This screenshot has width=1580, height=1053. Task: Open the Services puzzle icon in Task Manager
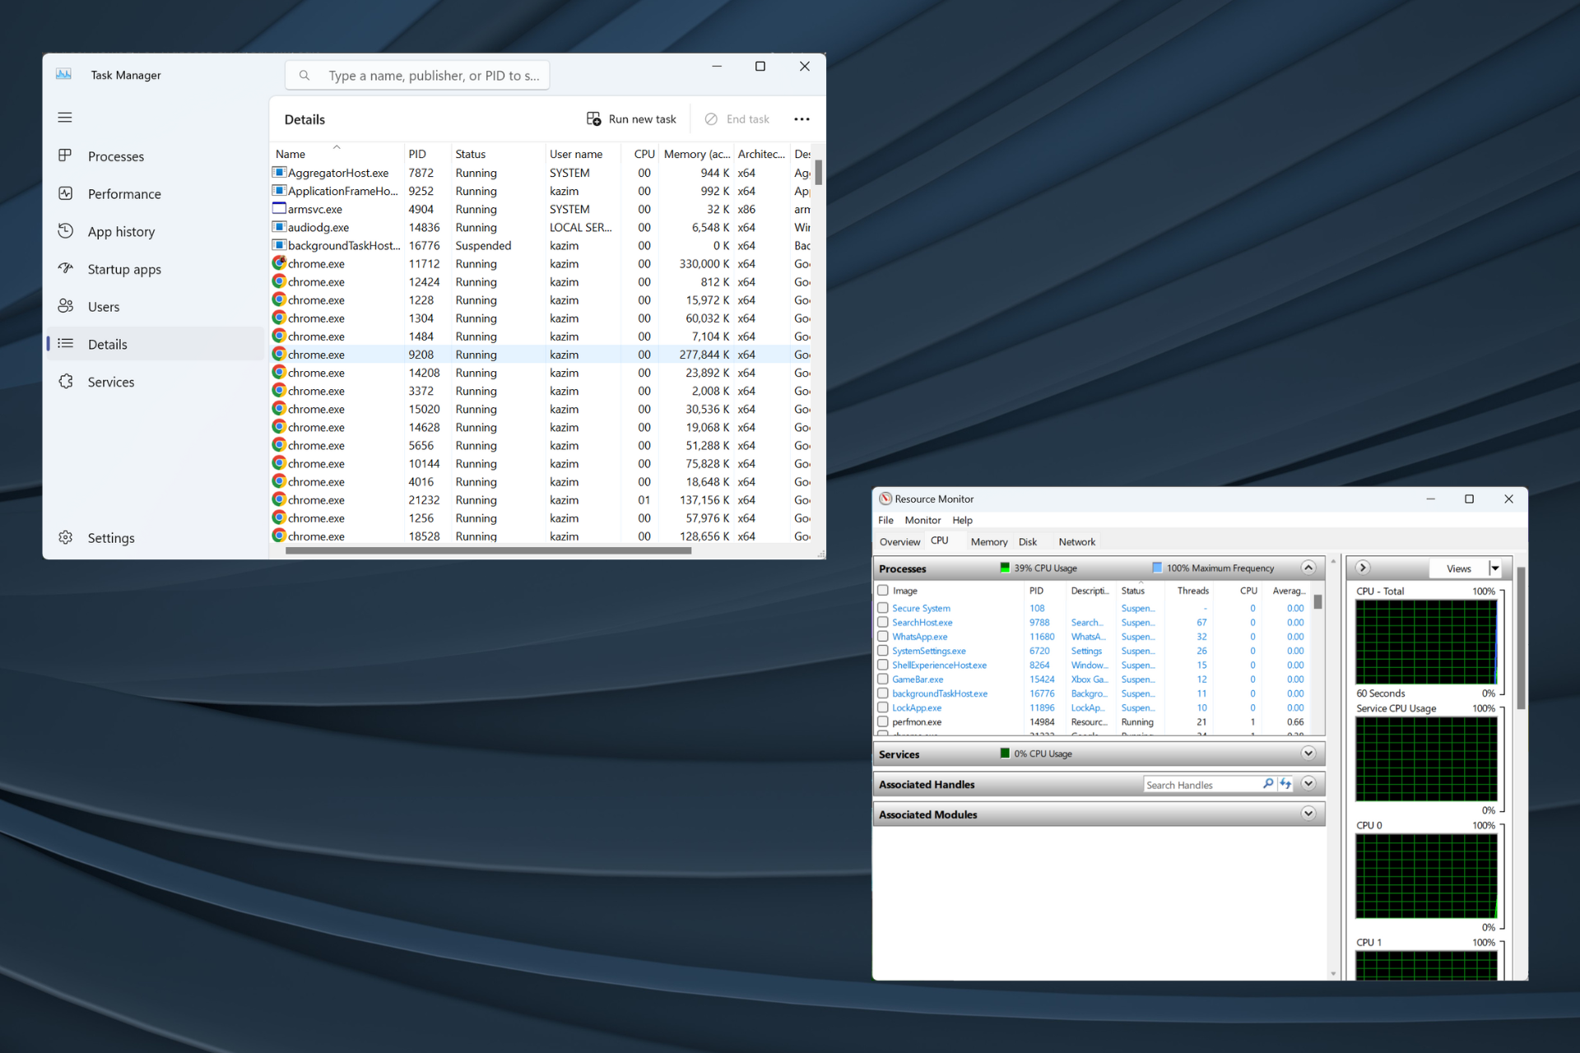point(65,382)
